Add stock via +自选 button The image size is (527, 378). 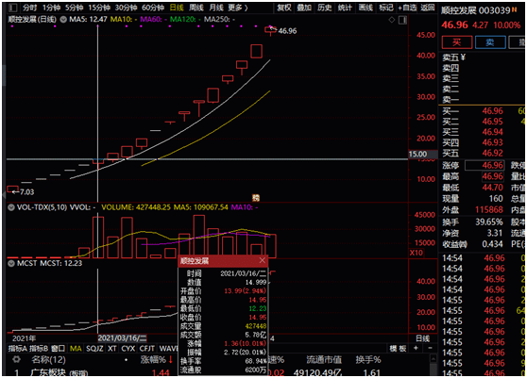click(x=407, y=8)
